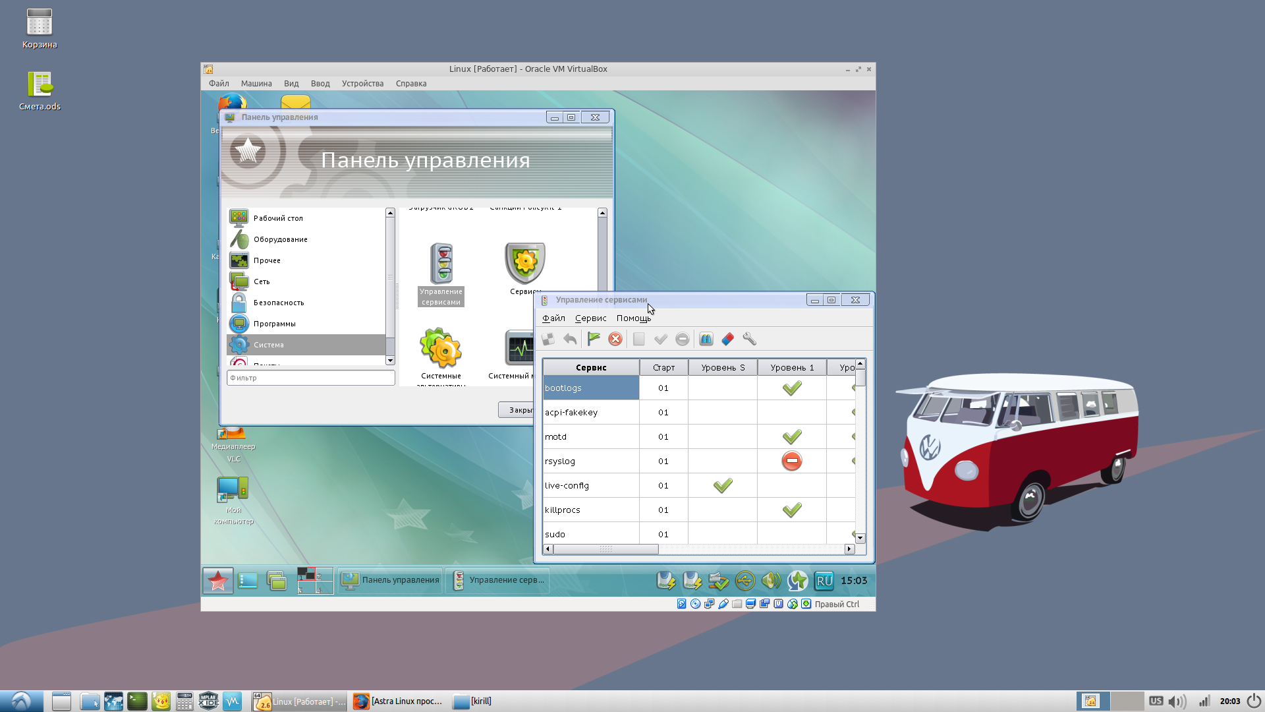Click Уровень S column header

(723, 367)
